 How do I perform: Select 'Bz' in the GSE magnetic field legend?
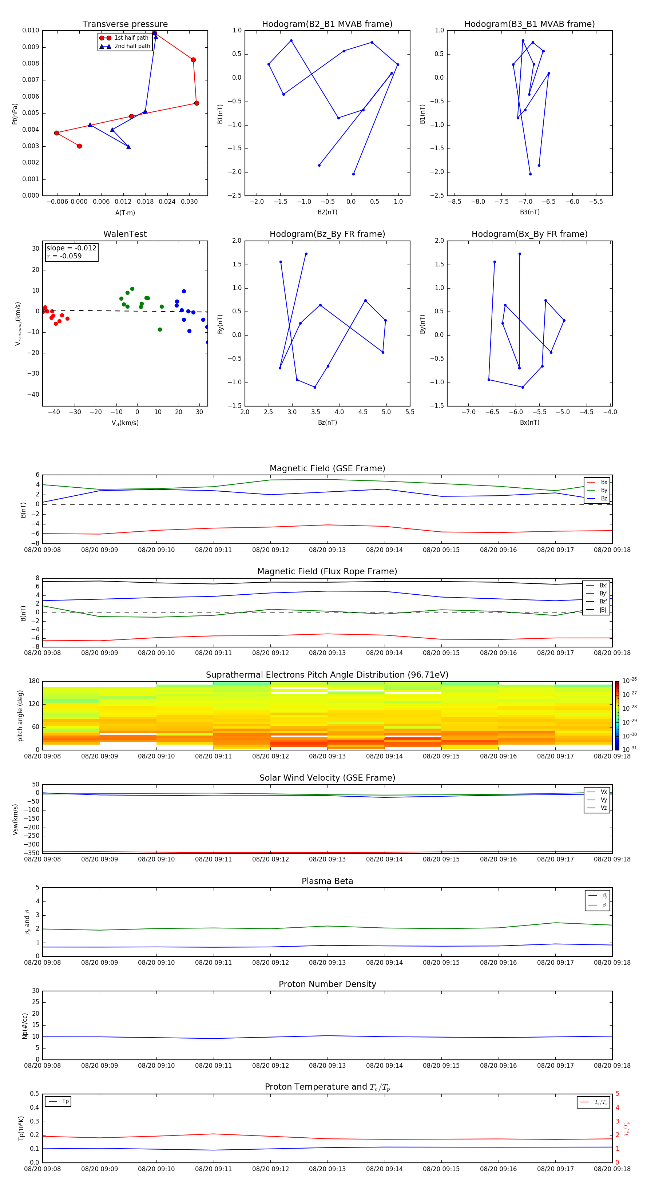[x=597, y=498]
